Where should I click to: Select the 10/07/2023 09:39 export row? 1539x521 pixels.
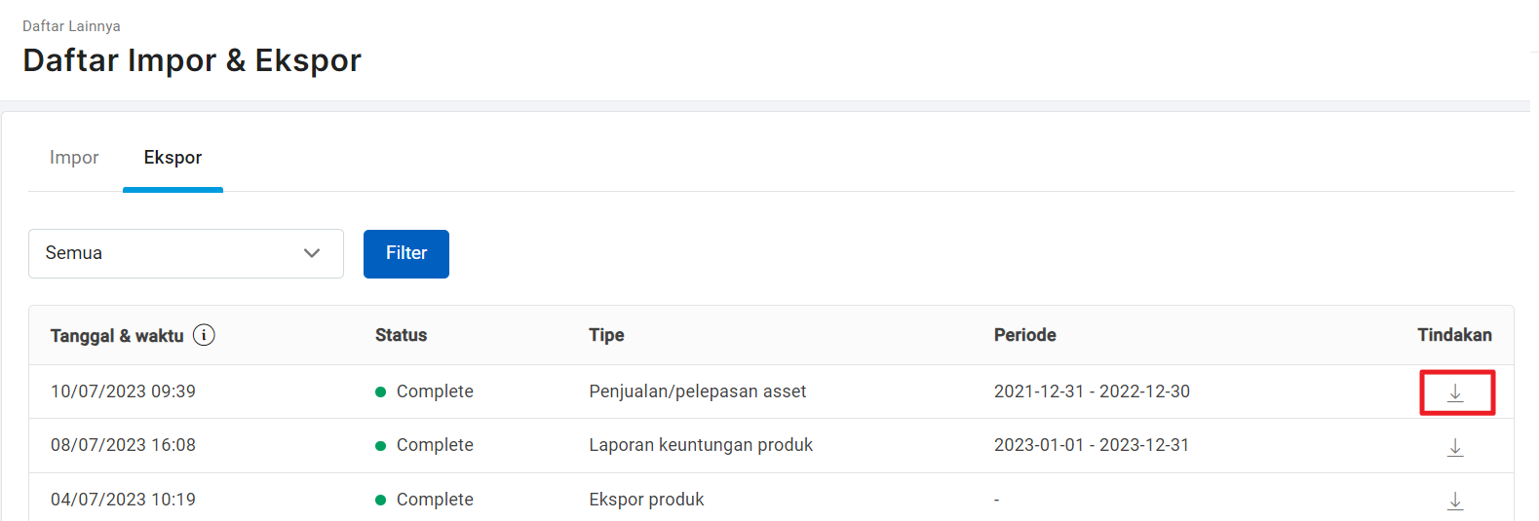pyautogui.click(x=123, y=391)
